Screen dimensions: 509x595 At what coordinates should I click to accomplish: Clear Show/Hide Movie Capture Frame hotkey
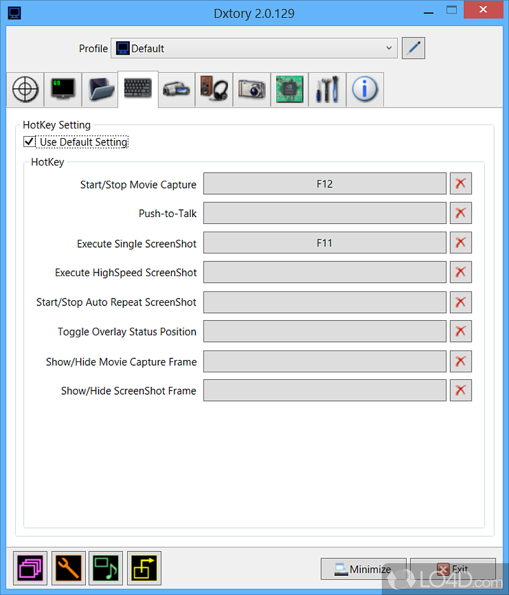click(x=461, y=361)
